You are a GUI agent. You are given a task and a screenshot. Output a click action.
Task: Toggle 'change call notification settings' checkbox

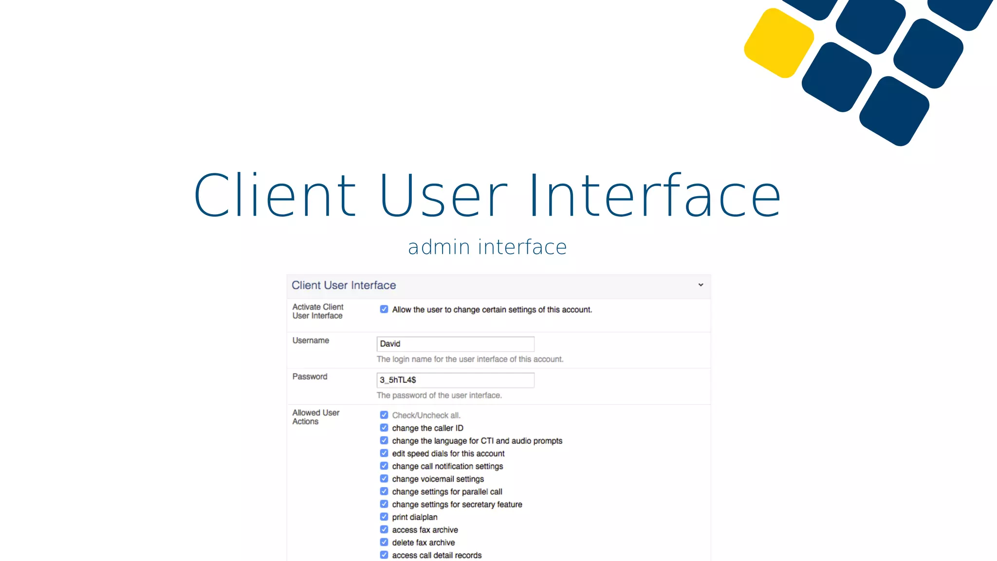click(x=384, y=466)
